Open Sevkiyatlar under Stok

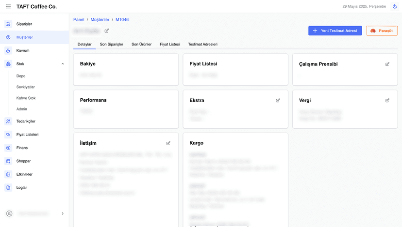(x=25, y=87)
